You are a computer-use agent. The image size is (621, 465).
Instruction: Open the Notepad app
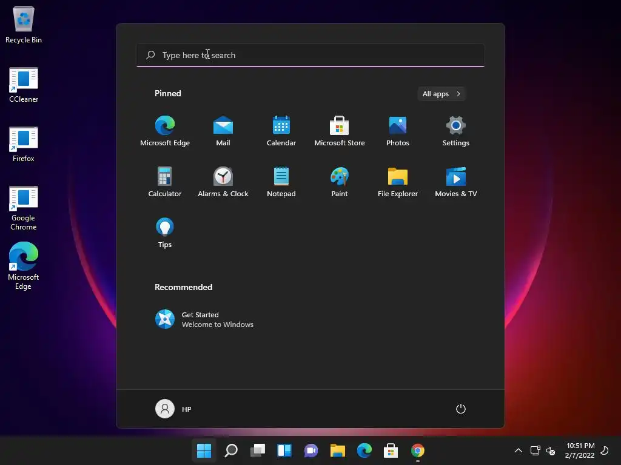281,182
